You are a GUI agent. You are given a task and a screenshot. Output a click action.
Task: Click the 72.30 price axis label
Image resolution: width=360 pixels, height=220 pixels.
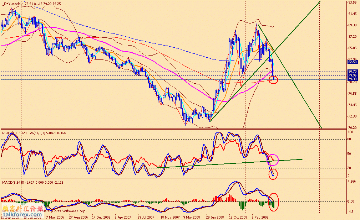353,116
